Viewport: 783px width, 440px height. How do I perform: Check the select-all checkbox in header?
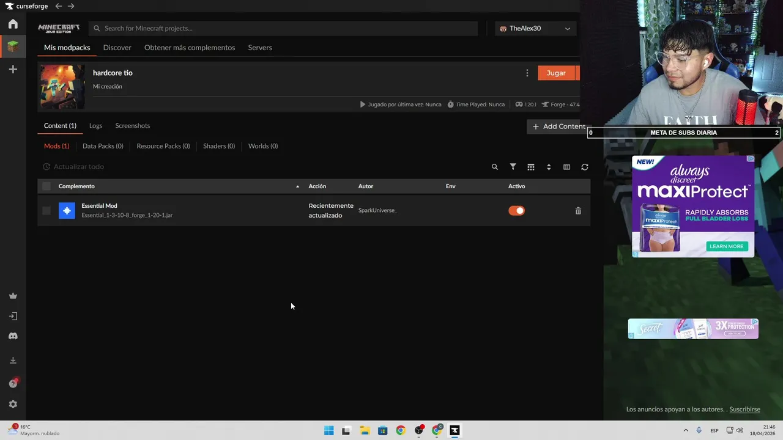pos(46,186)
